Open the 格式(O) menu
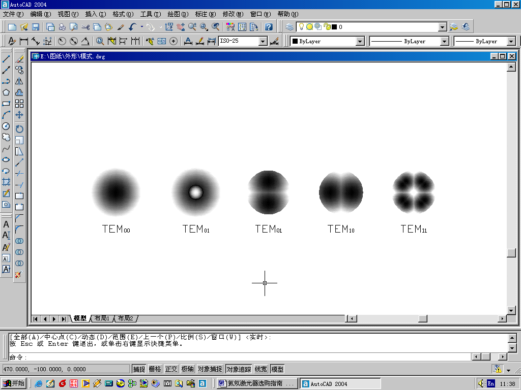The image size is (521, 390). (x=123, y=14)
